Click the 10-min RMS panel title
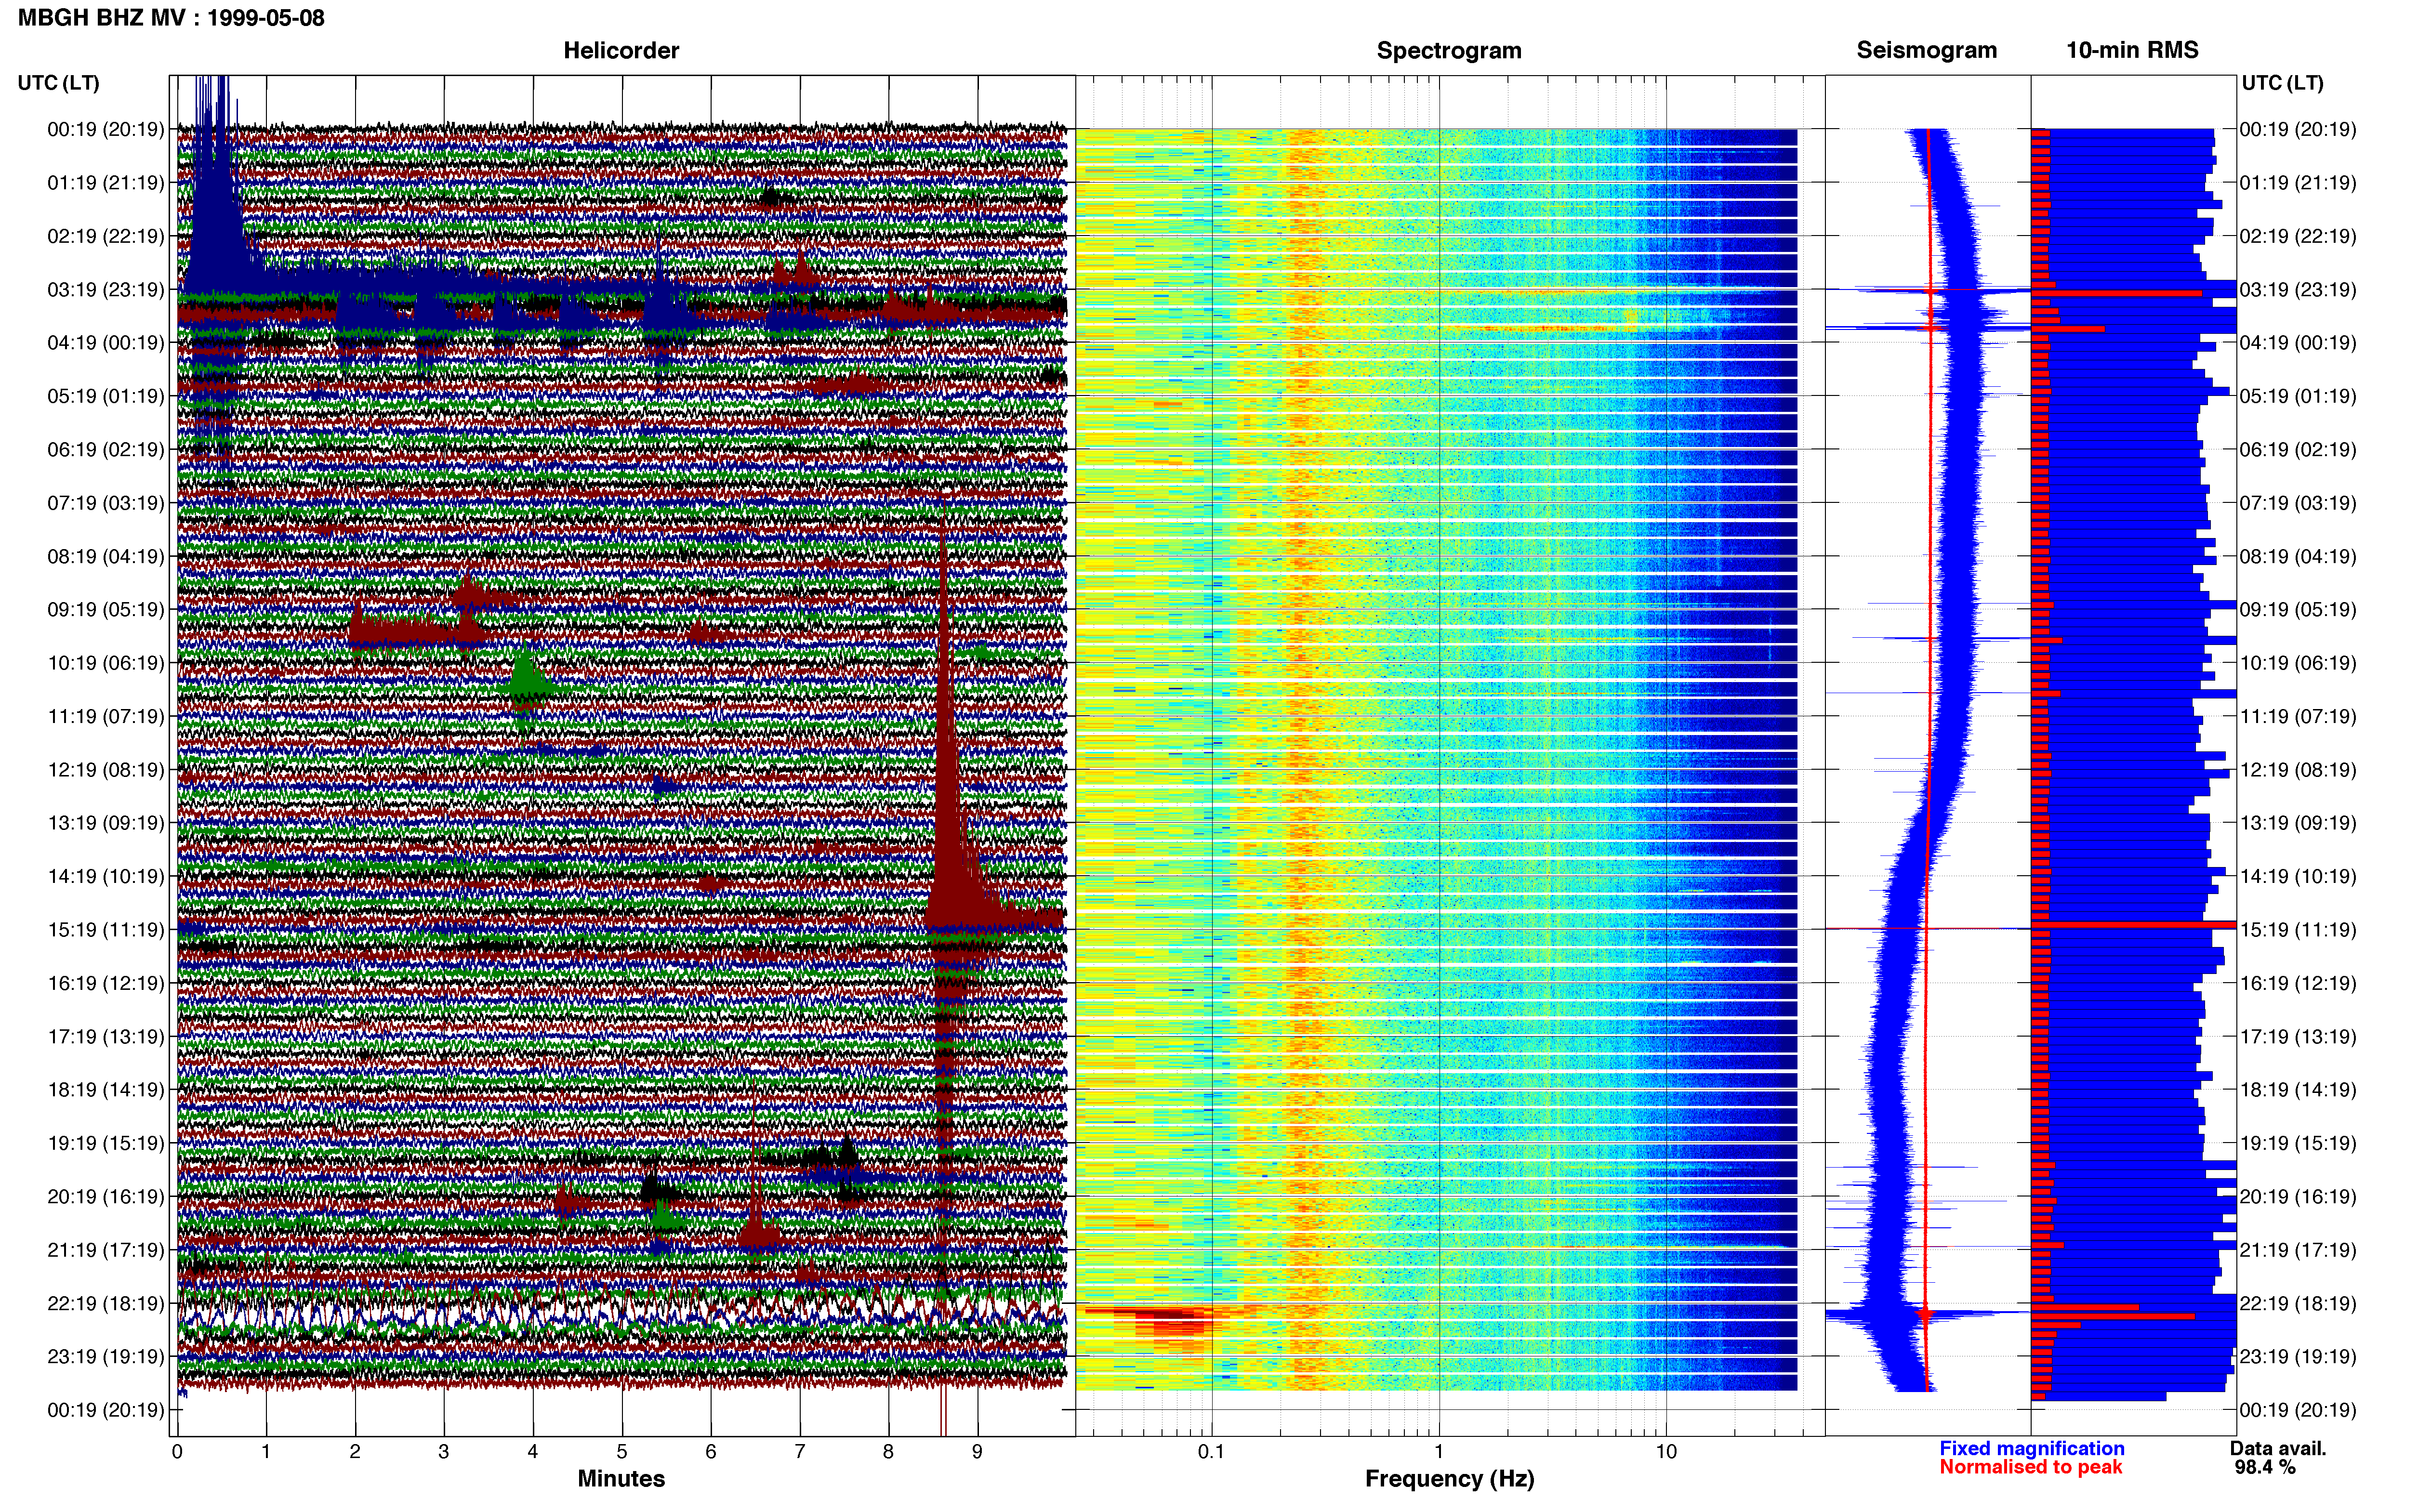This screenshot has height=1512, width=2418. [x=2132, y=50]
